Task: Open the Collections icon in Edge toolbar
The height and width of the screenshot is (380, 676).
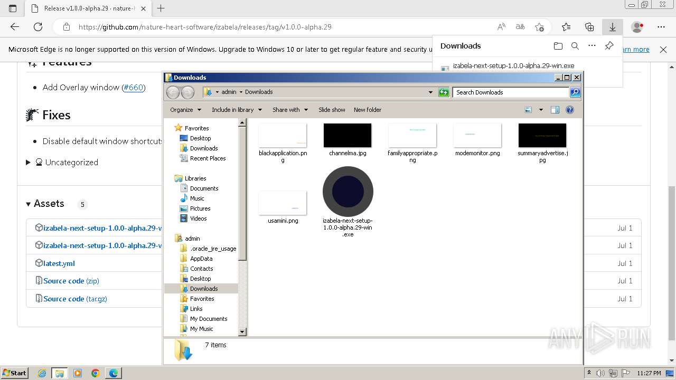Action: pyautogui.click(x=589, y=27)
